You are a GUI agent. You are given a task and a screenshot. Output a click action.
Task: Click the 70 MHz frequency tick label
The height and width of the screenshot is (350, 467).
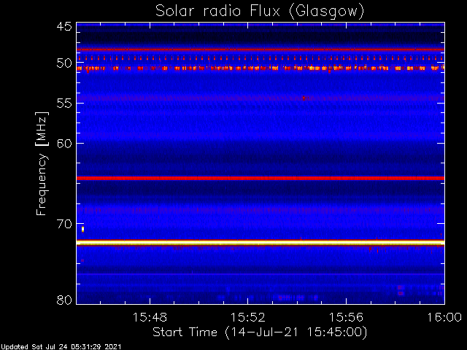coord(63,223)
